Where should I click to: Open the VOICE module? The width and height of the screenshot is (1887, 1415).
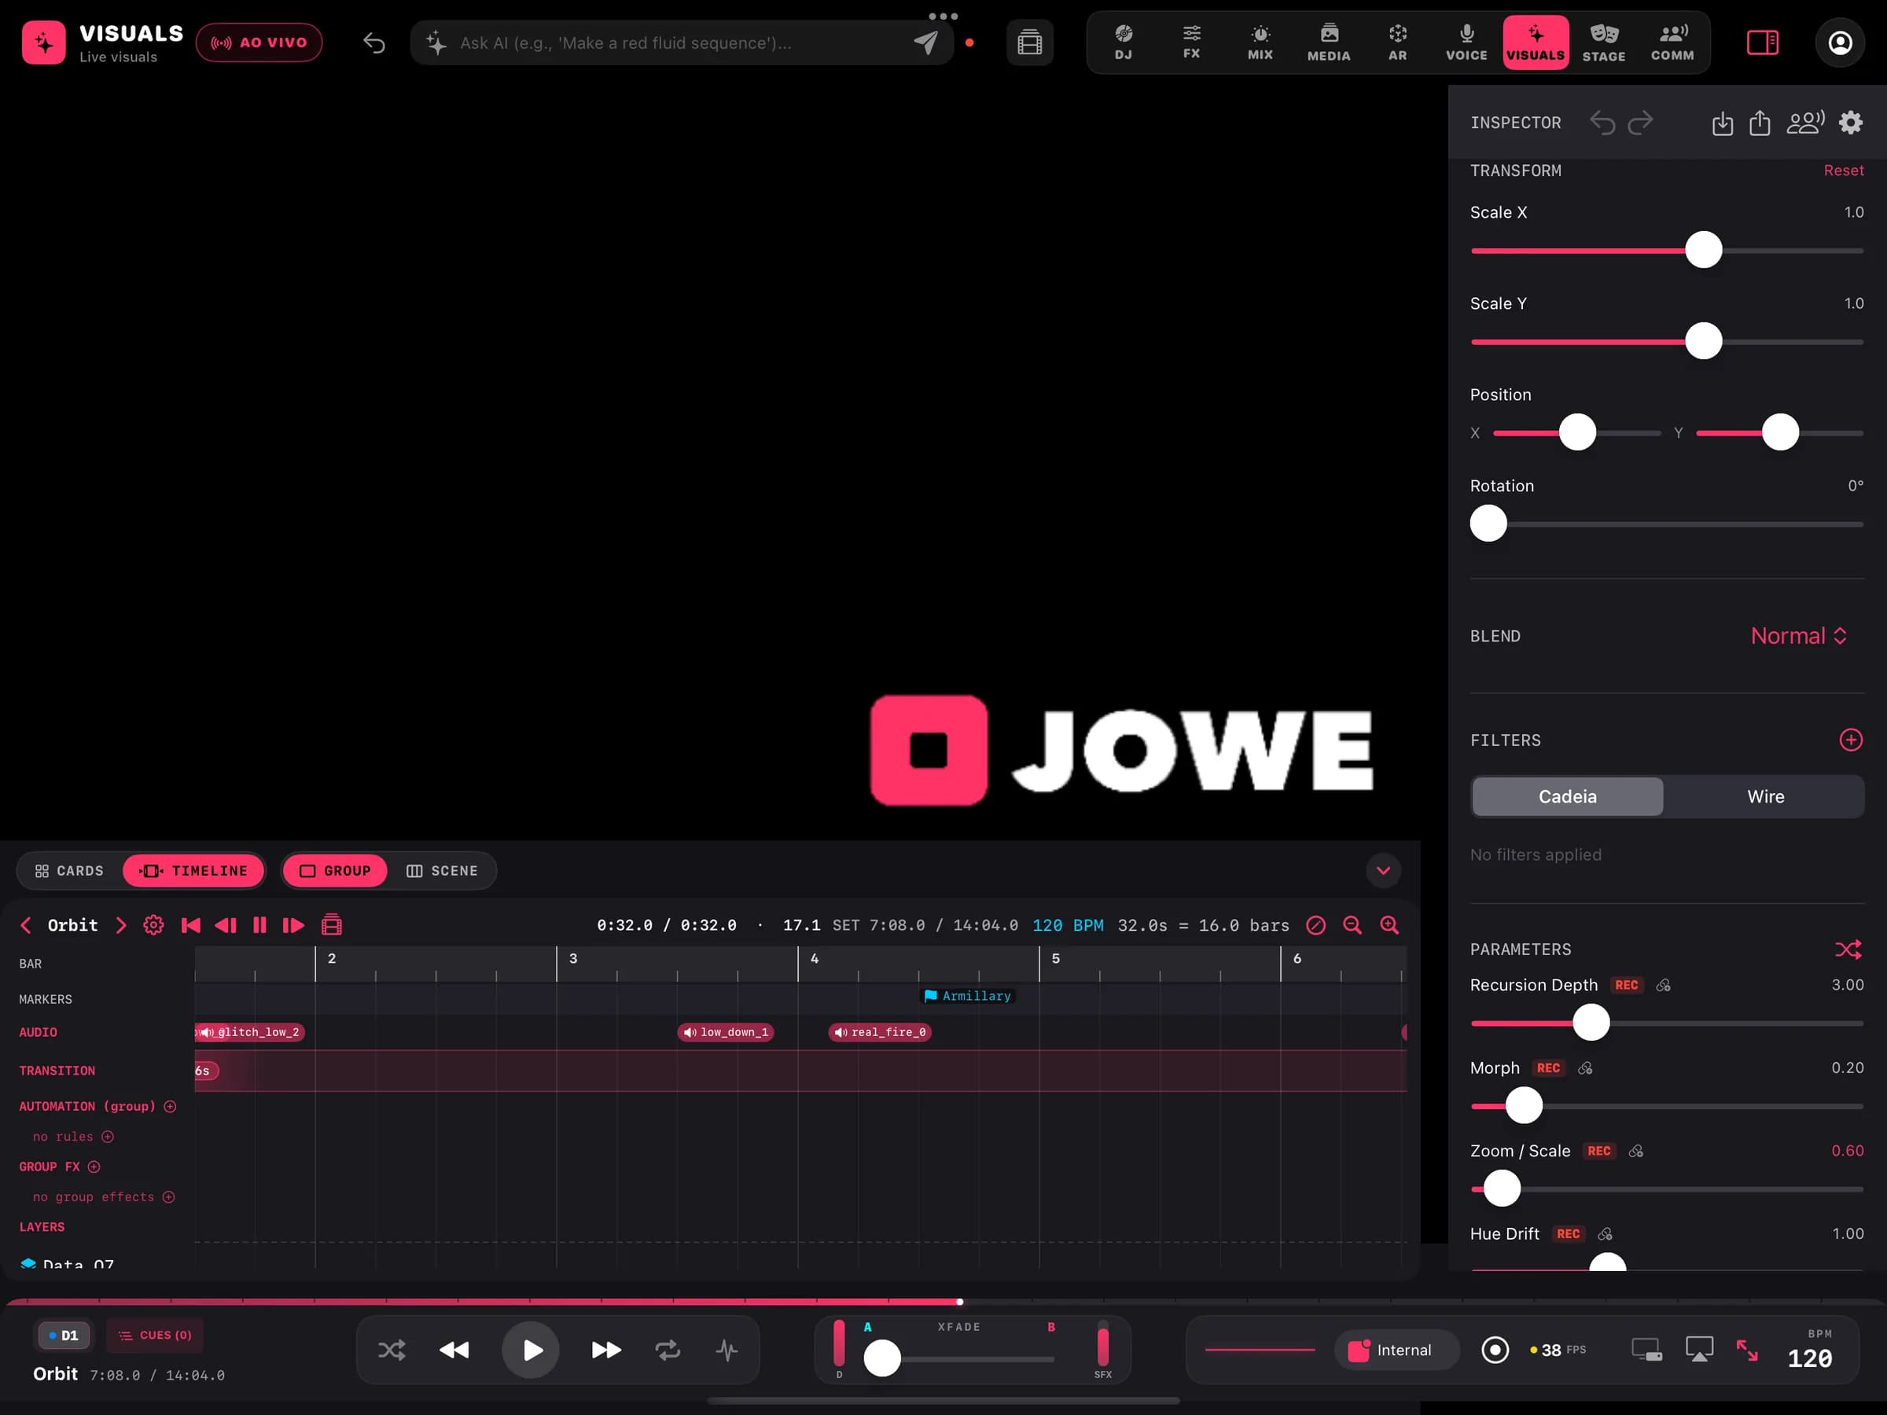click(1466, 42)
